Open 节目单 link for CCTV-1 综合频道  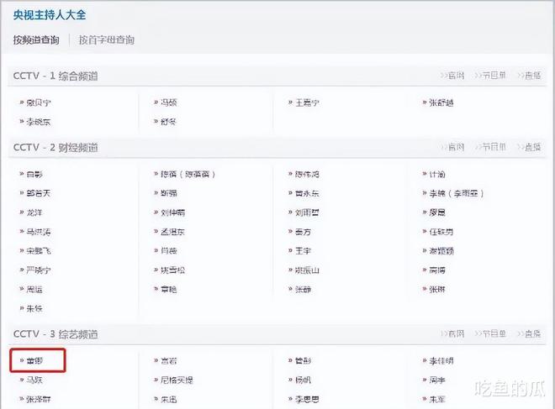tap(490, 76)
